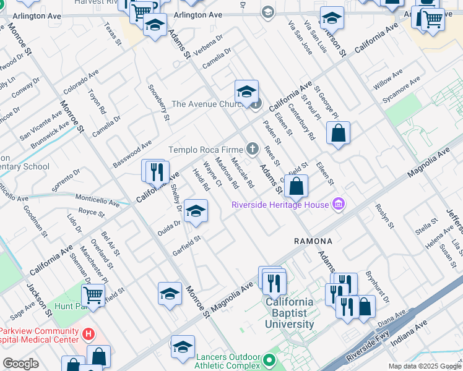463x371 pixels.
Task: Click the shopping bag marker by St George Pl
Action: [x=338, y=135]
